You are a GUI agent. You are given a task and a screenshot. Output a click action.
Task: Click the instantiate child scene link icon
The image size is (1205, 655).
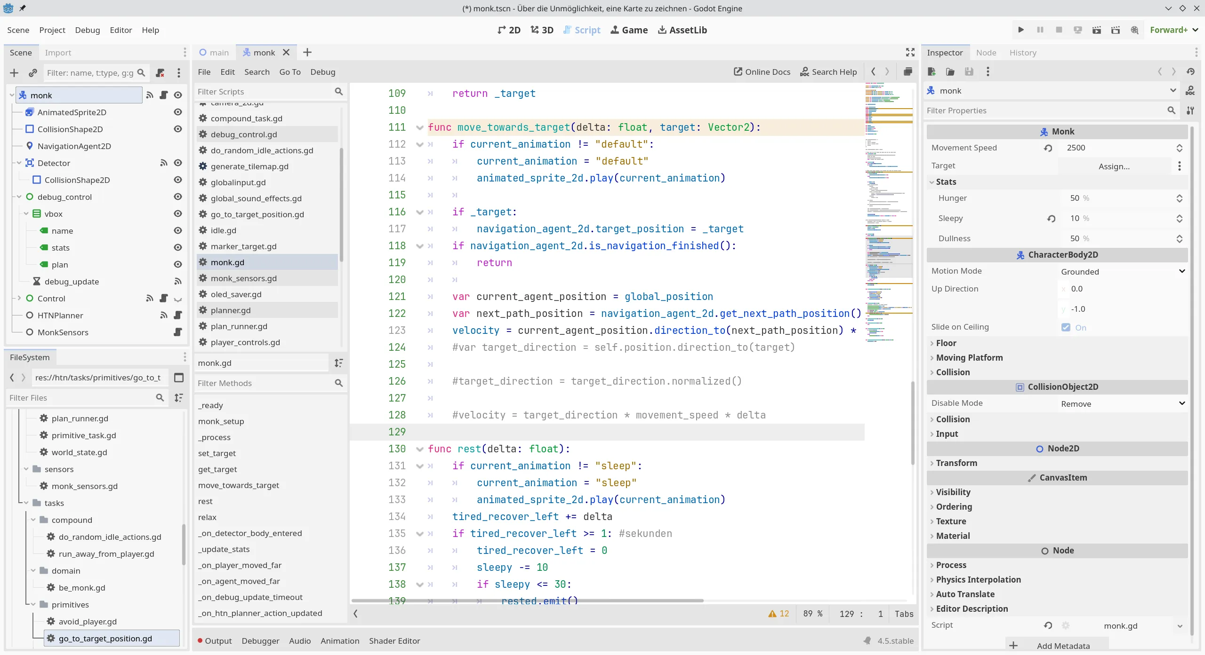[x=32, y=73]
